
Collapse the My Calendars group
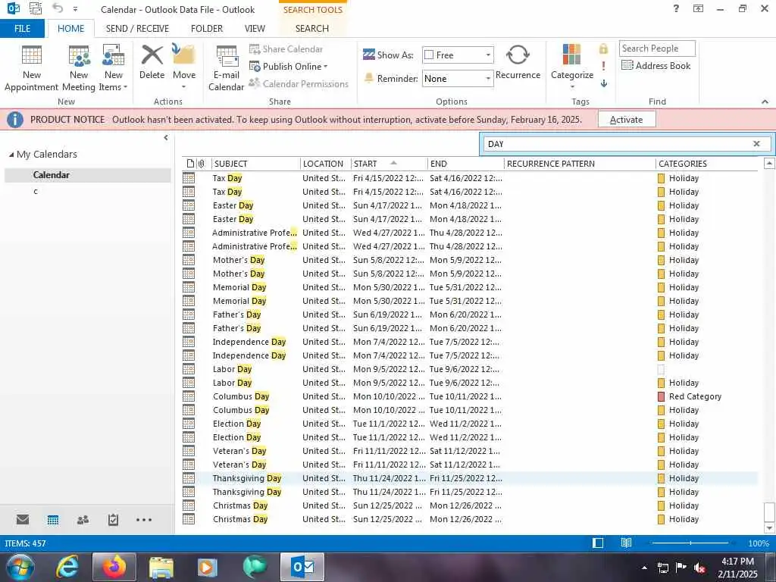(x=11, y=155)
